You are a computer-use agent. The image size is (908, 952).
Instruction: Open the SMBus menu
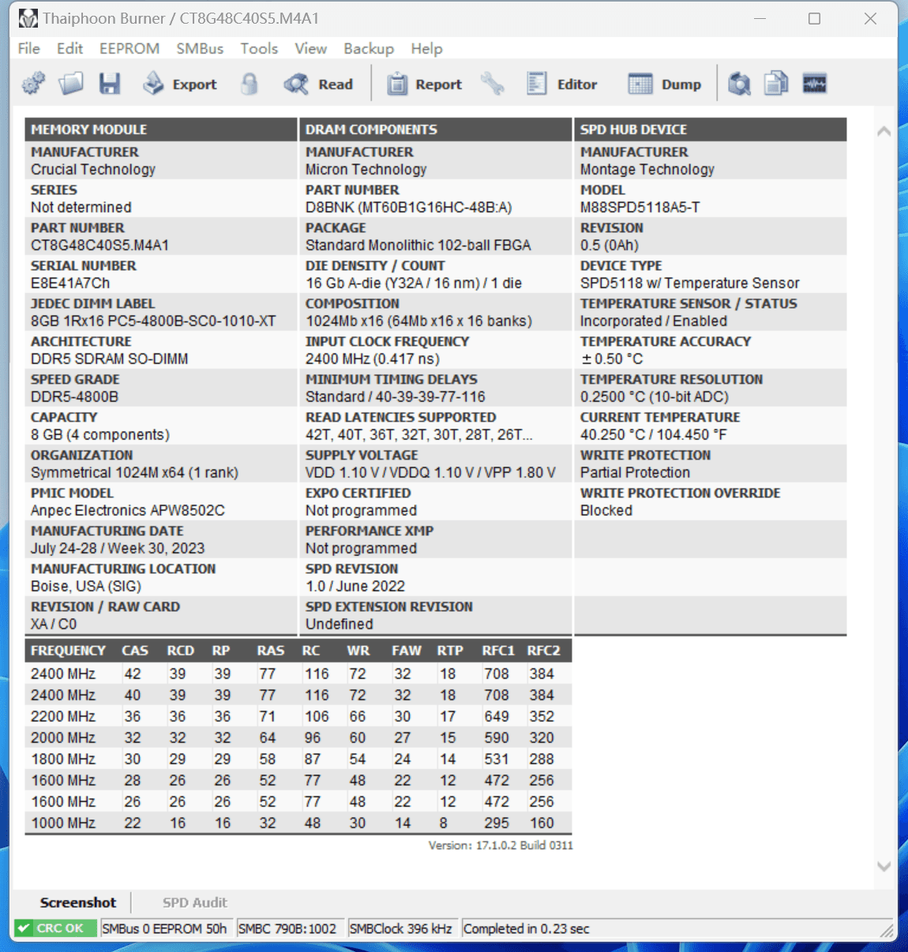click(x=200, y=49)
